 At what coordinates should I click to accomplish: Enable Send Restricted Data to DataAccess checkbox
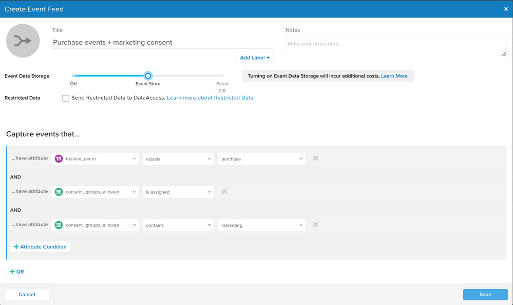tap(66, 98)
